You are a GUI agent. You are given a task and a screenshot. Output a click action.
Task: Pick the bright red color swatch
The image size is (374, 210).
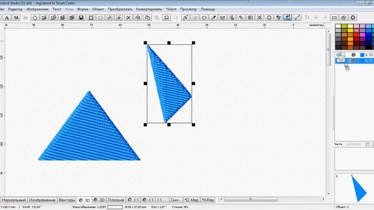356,35
